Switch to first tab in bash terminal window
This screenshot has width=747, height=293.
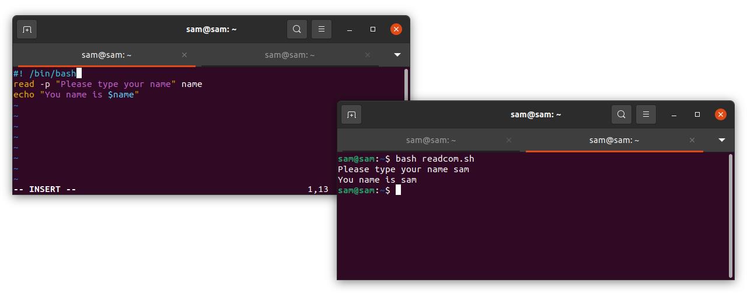(x=431, y=140)
